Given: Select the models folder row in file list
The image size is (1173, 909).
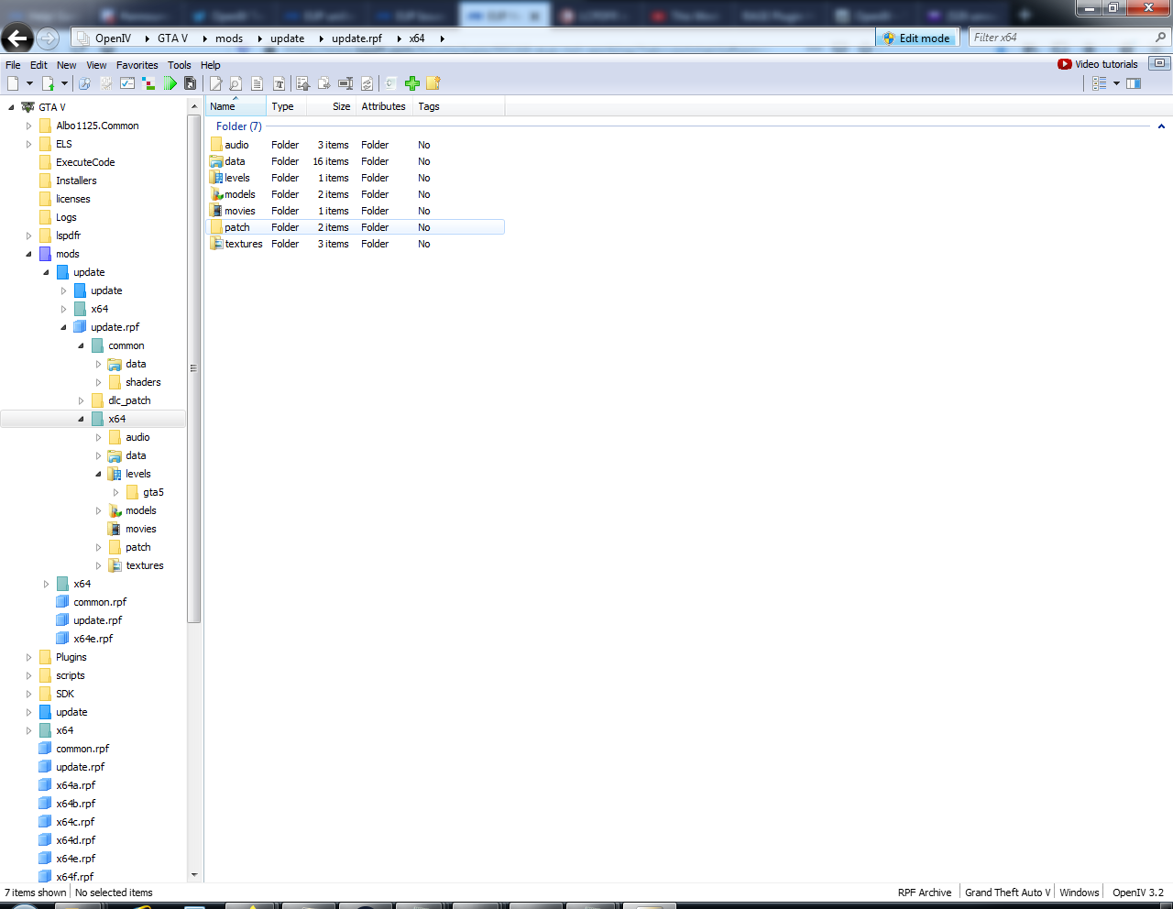Looking at the screenshot, I should click(356, 194).
